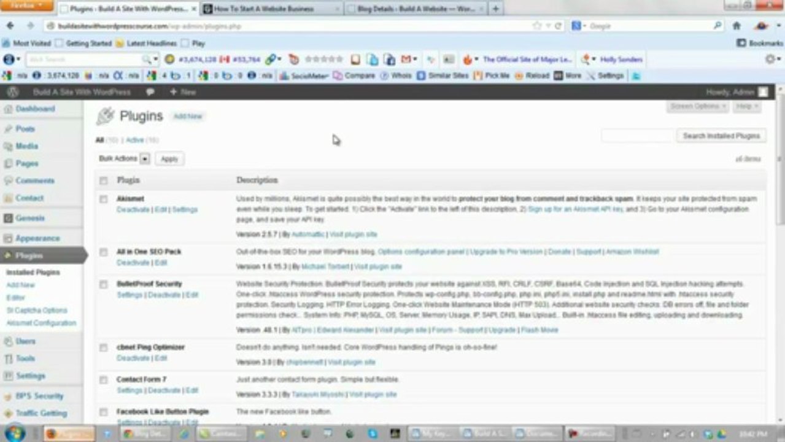Open Settings link under Contact Form 7
The height and width of the screenshot is (442, 785).
pos(130,390)
